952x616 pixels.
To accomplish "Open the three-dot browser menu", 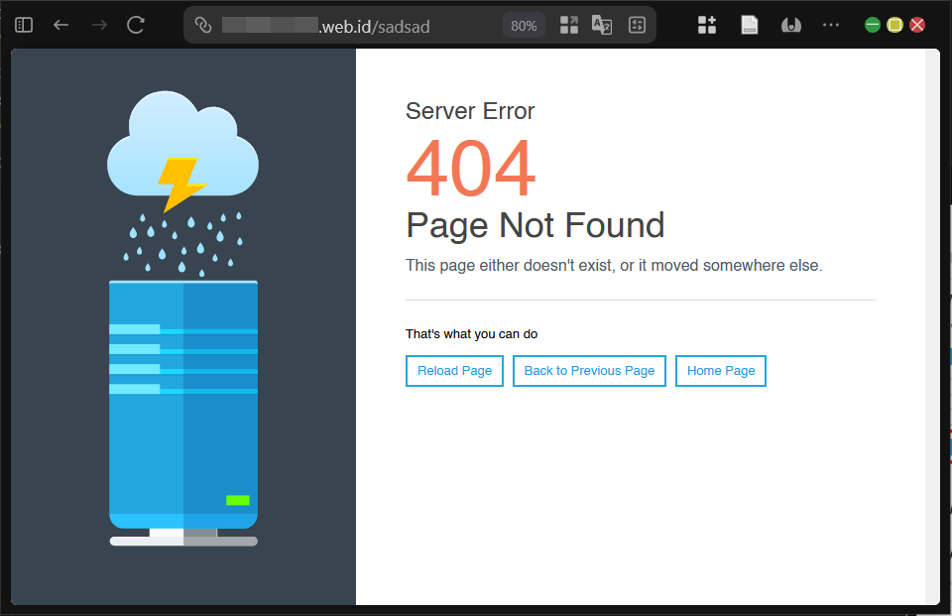I will [831, 25].
